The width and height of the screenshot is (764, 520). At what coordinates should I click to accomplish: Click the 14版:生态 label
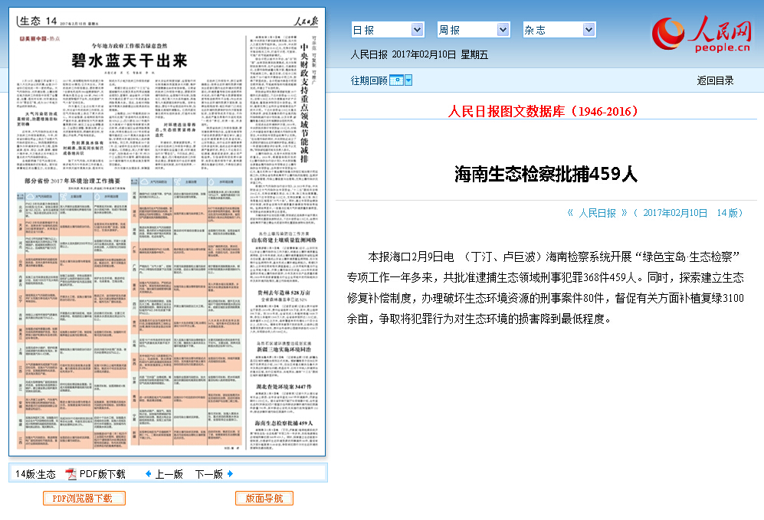(35, 474)
